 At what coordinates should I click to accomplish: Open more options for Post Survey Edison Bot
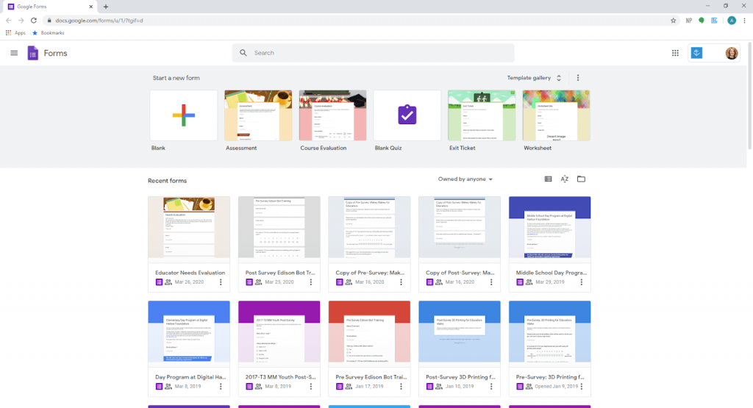click(311, 282)
